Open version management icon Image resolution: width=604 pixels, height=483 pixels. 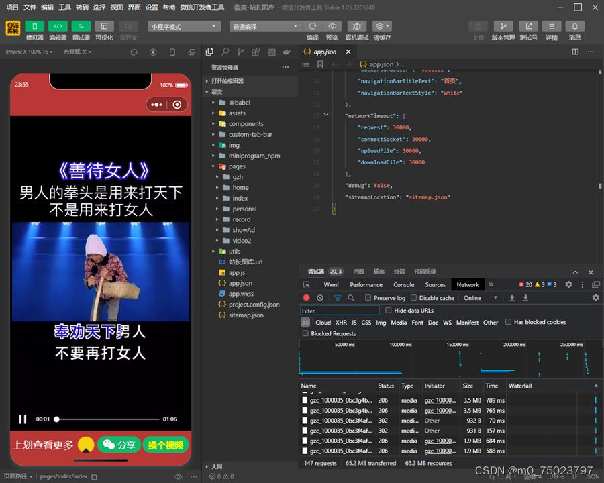[503, 26]
